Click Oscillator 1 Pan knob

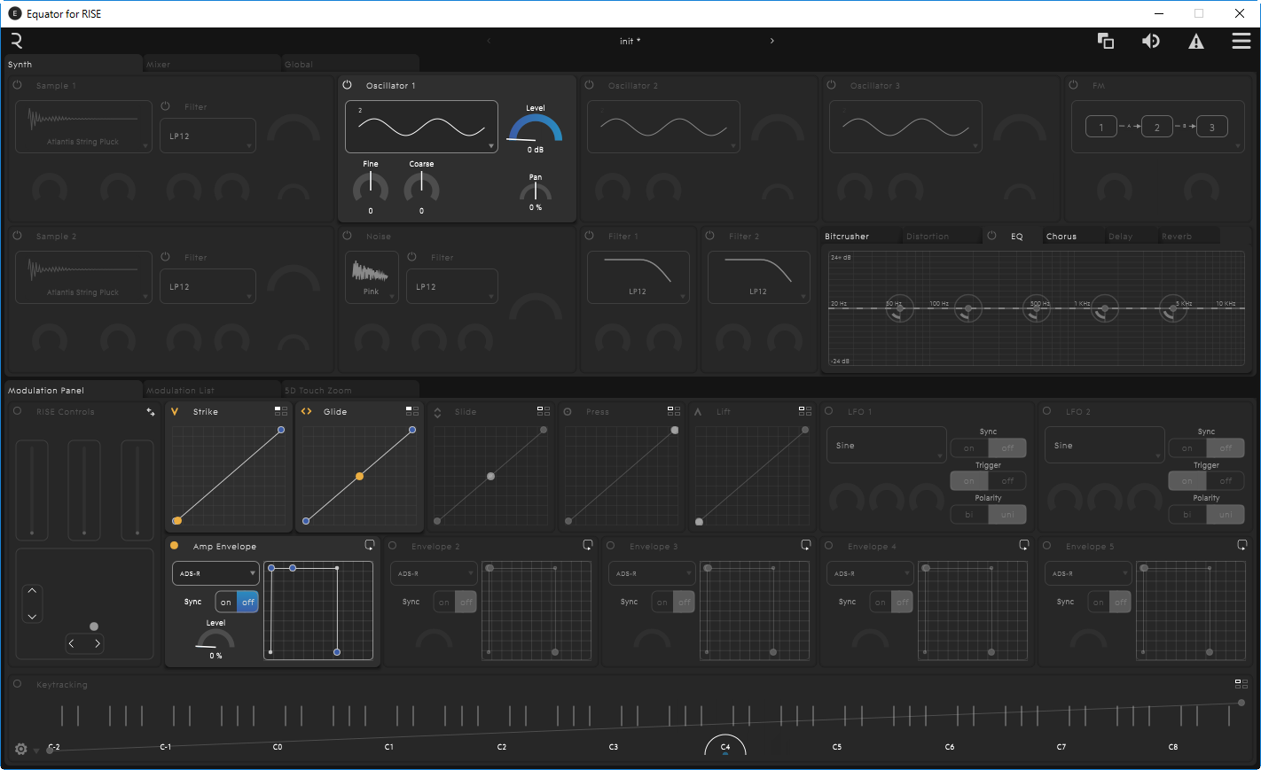(x=536, y=191)
